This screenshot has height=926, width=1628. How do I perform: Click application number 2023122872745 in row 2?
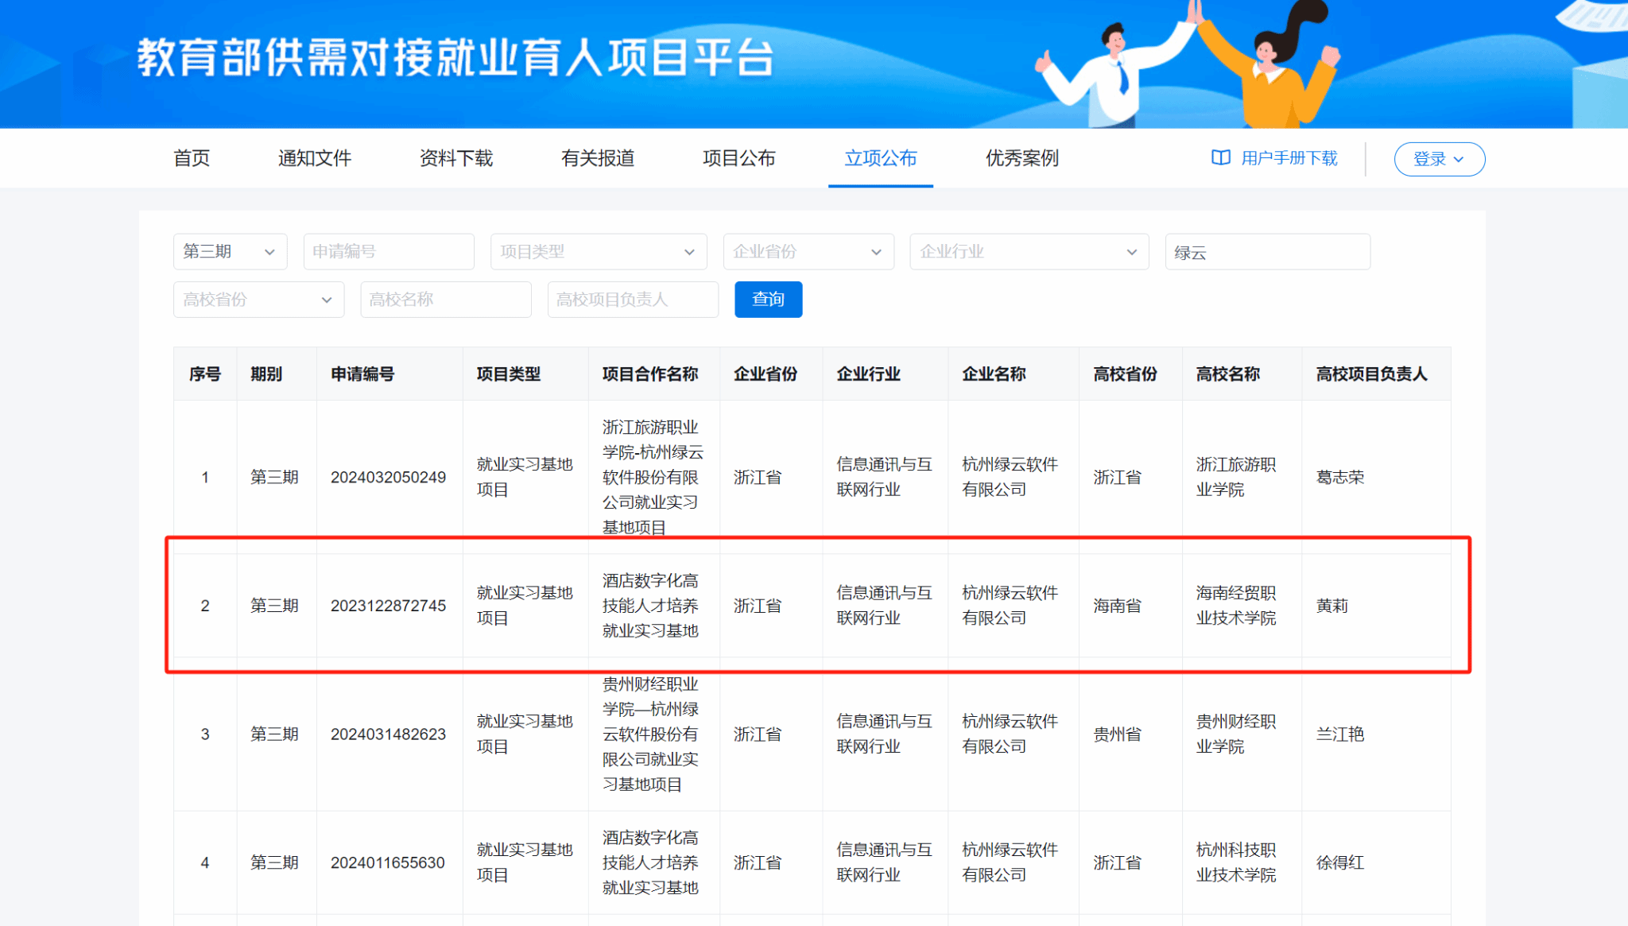[388, 606]
